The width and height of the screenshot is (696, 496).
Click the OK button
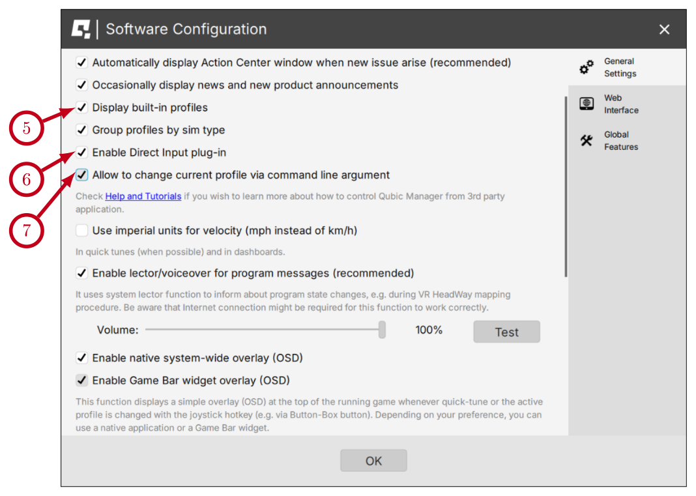pos(373,461)
